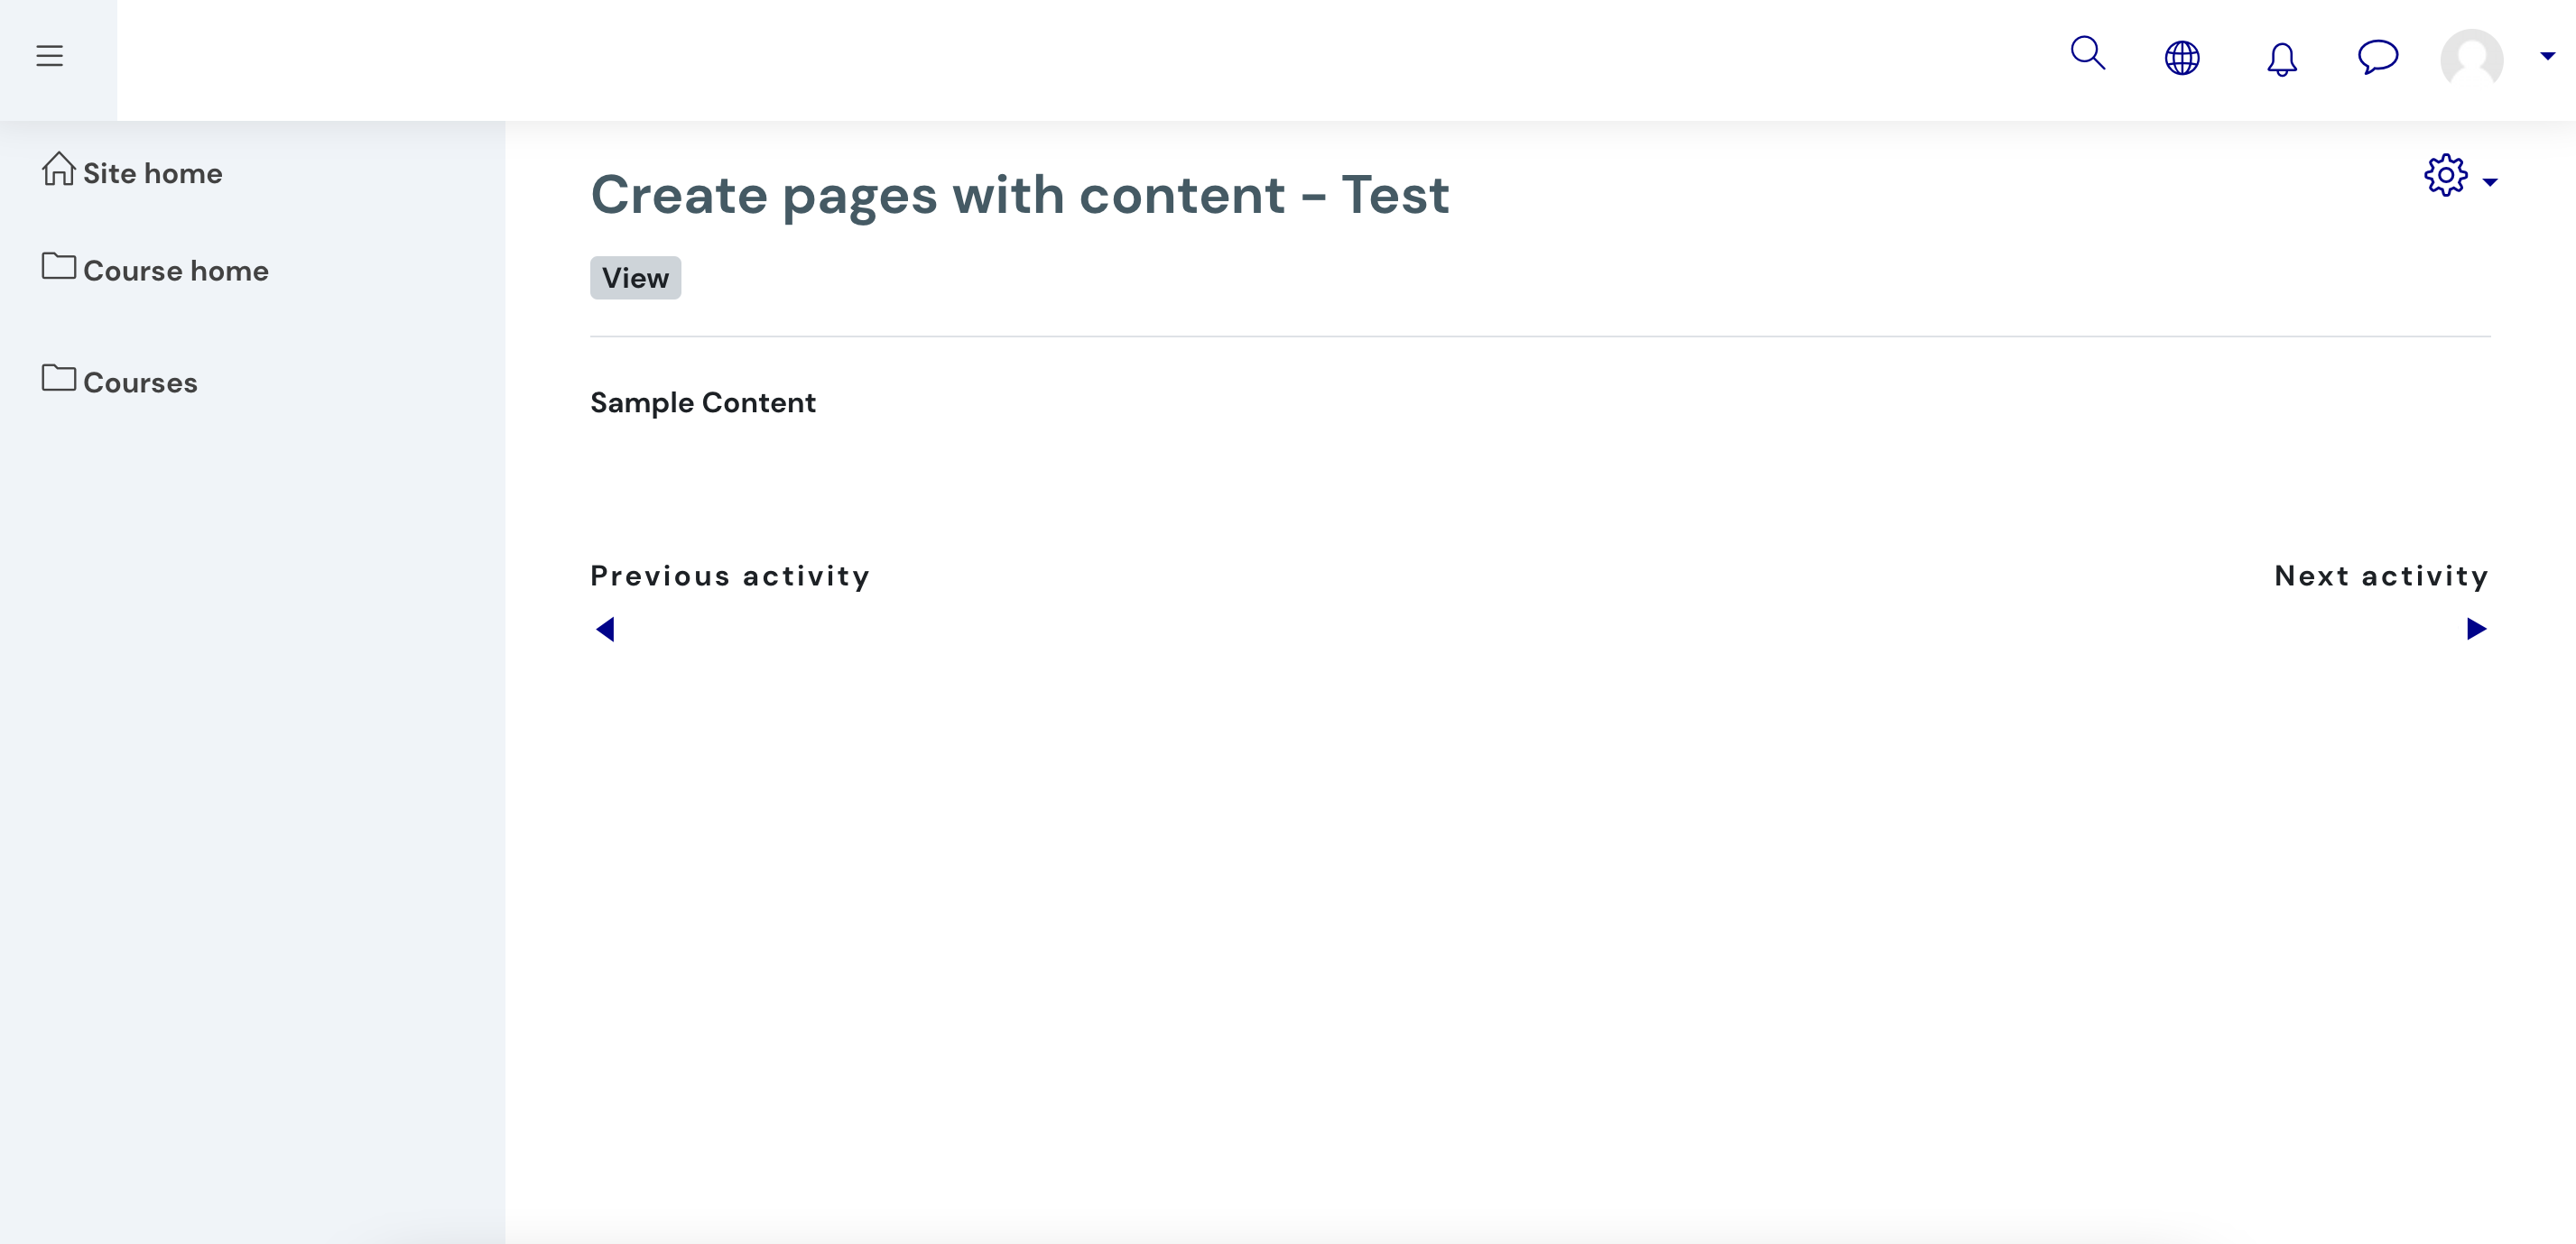Open the messages speech bubble icon
The width and height of the screenshot is (2576, 1244).
point(2377,57)
